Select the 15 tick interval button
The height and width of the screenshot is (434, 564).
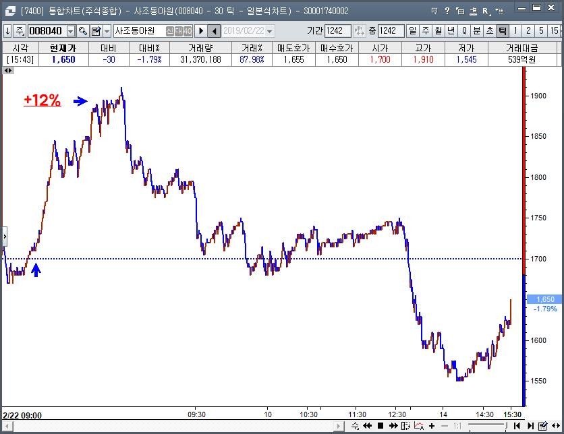coord(555,31)
